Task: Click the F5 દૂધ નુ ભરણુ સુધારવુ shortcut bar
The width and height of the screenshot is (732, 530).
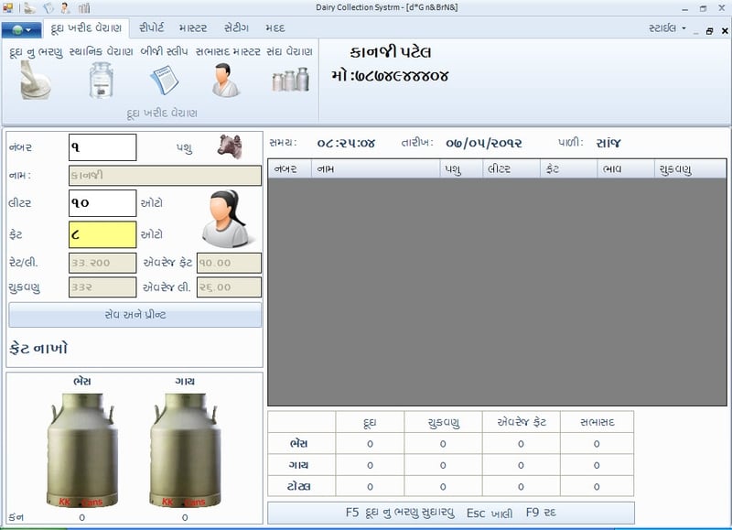Action: coord(451,513)
